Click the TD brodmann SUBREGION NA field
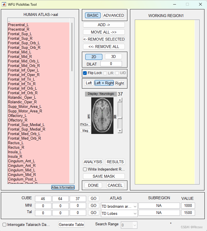Image resolution: width=207 pixels, height=231 pixels. pyautogui.click(x=159, y=205)
